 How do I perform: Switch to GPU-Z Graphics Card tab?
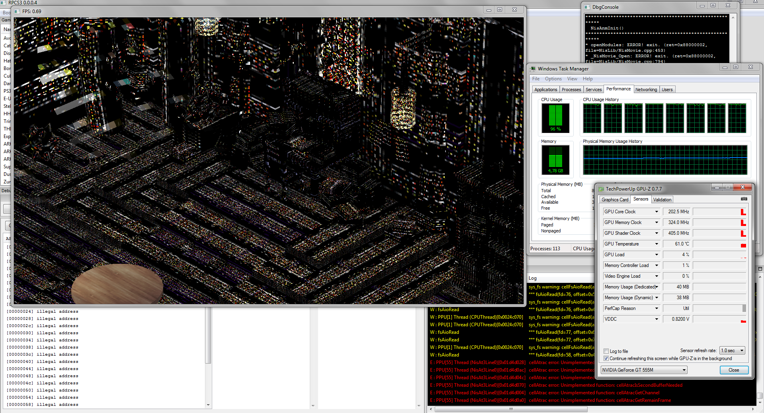click(615, 200)
